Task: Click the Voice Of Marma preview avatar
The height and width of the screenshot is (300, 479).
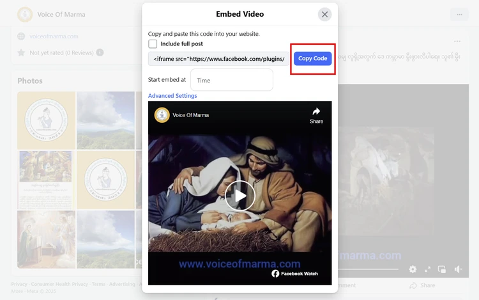Action: pyautogui.click(x=162, y=115)
